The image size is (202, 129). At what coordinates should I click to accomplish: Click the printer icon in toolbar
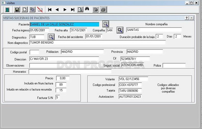coord(103,10)
